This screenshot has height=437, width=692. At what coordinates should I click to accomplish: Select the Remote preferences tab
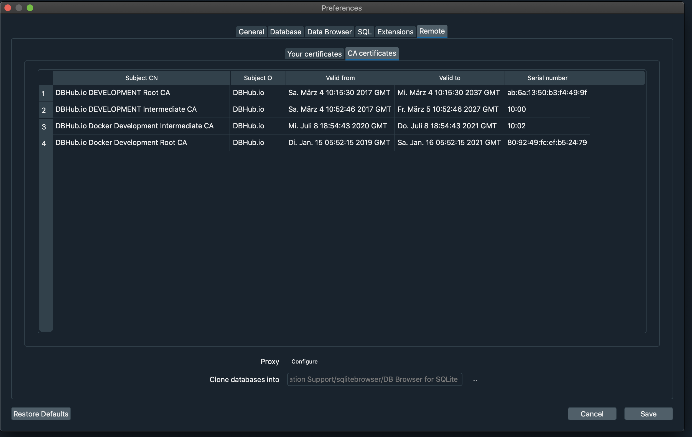click(x=432, y=31)
